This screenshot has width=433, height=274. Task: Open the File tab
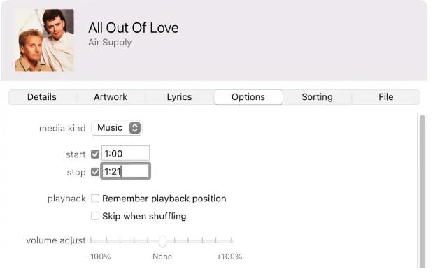(x=385, y=97)
